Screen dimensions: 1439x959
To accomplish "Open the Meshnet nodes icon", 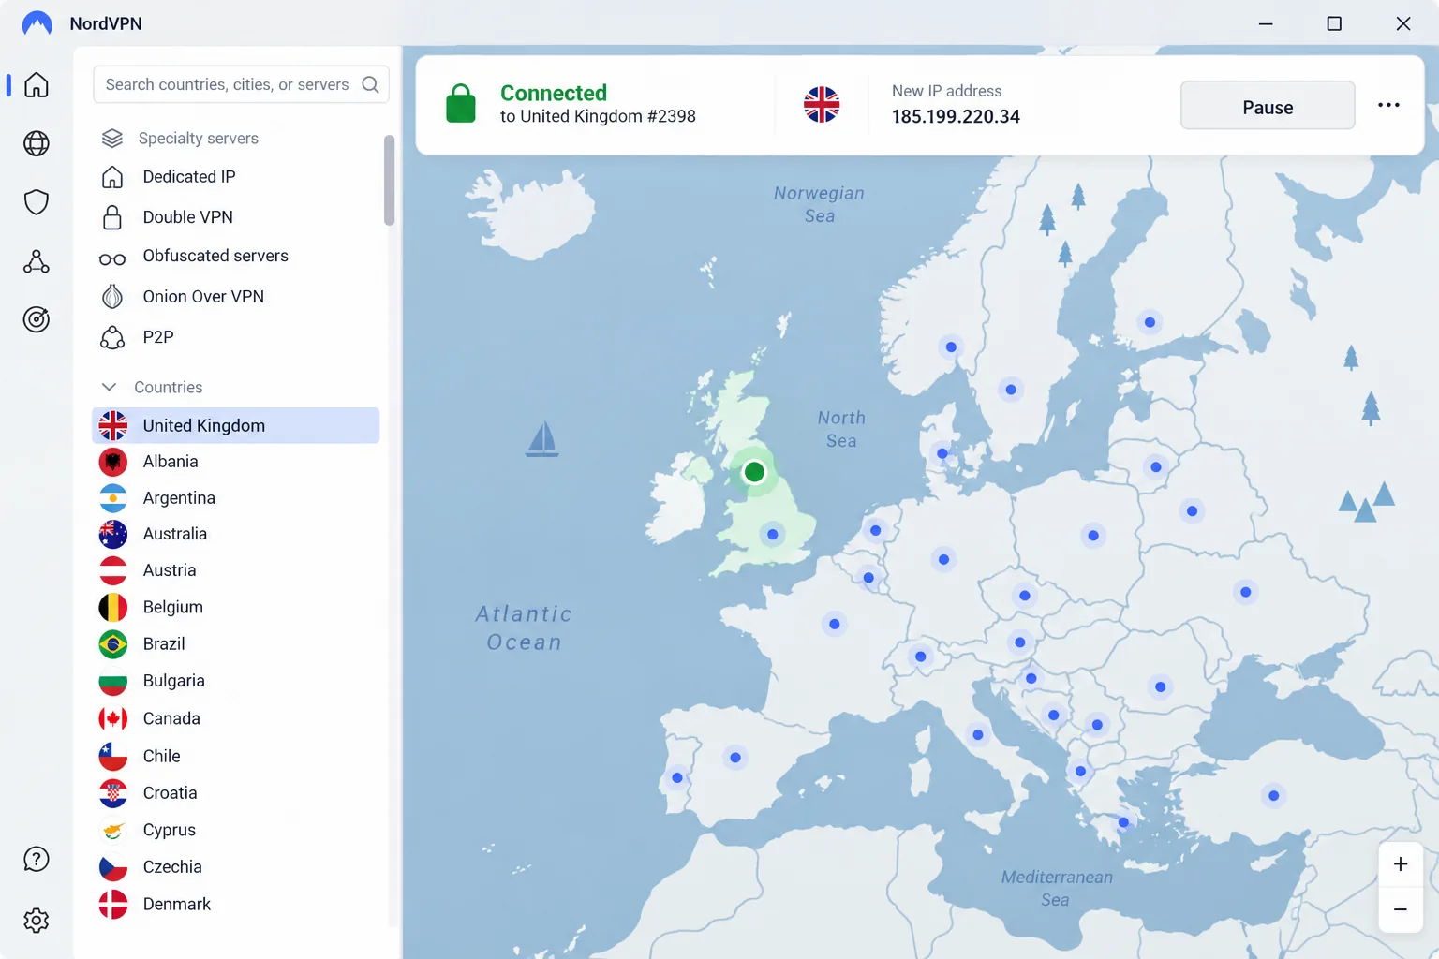I will (37, 261).
